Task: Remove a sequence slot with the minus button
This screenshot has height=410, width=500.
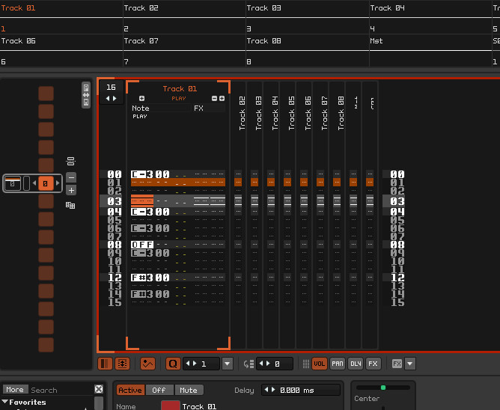Action: [x=71, y=177]
